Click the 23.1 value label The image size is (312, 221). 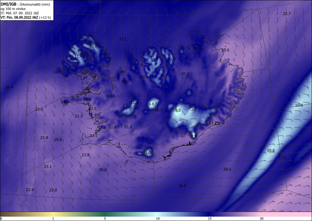48,166
